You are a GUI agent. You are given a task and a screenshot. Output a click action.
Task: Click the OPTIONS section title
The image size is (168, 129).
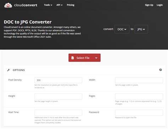pyautogui.click(x=19, y=70)
